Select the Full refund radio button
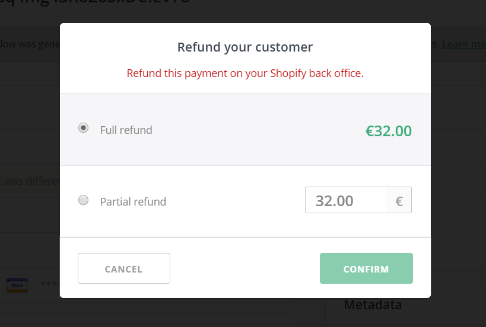The height and width of the screenshot is (327, 486). pyautogui.click(x=84, y=128)
